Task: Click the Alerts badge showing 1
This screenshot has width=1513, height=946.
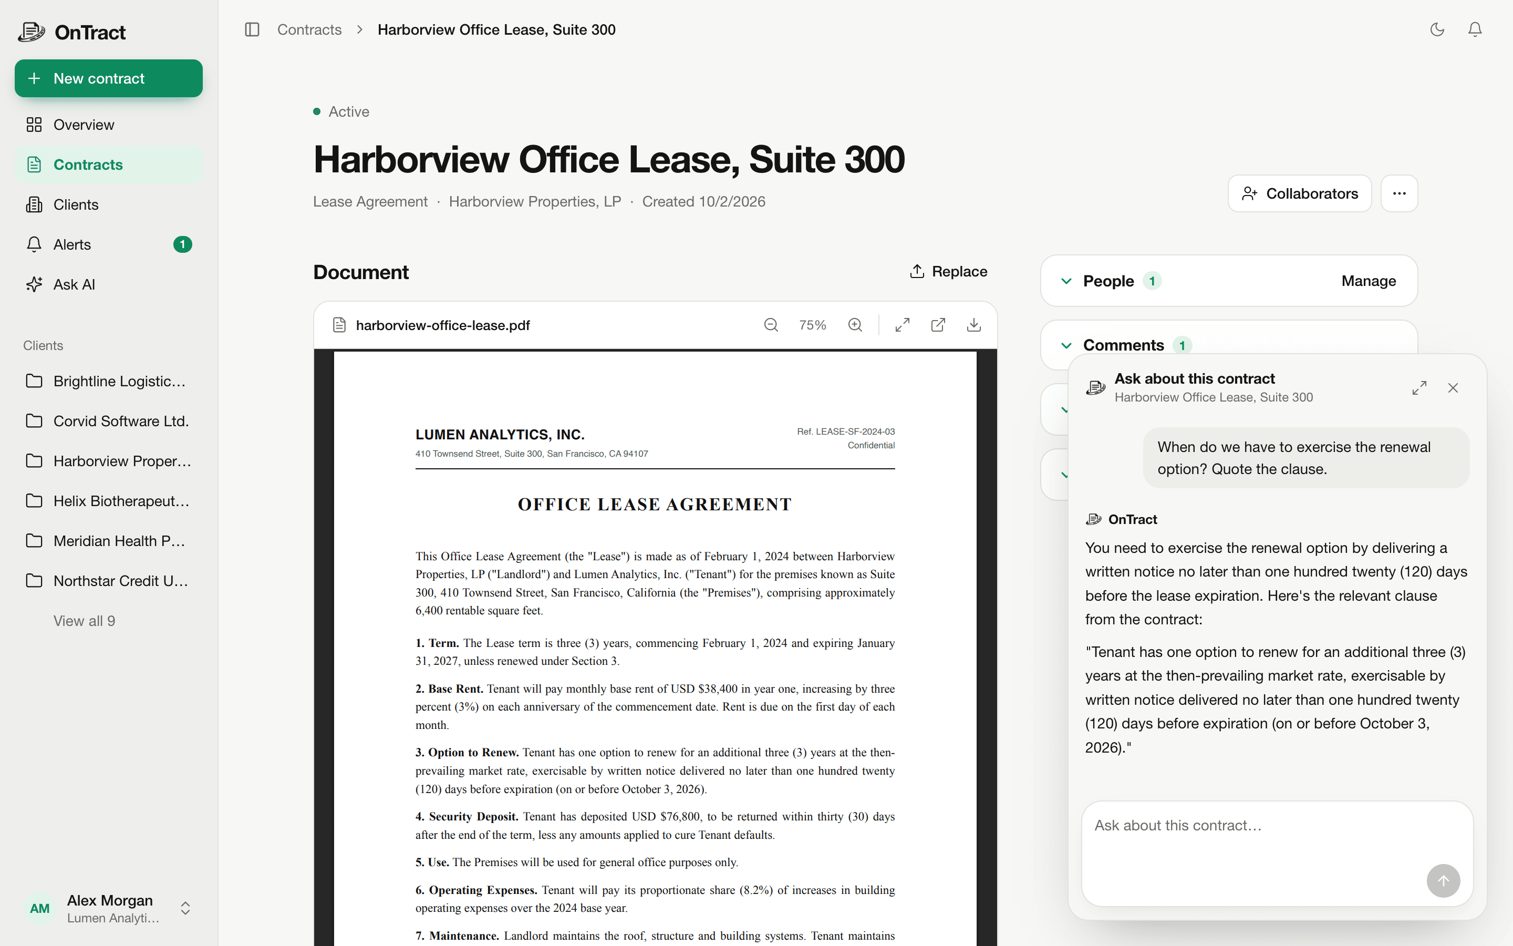Action: (x=183, y=244)
